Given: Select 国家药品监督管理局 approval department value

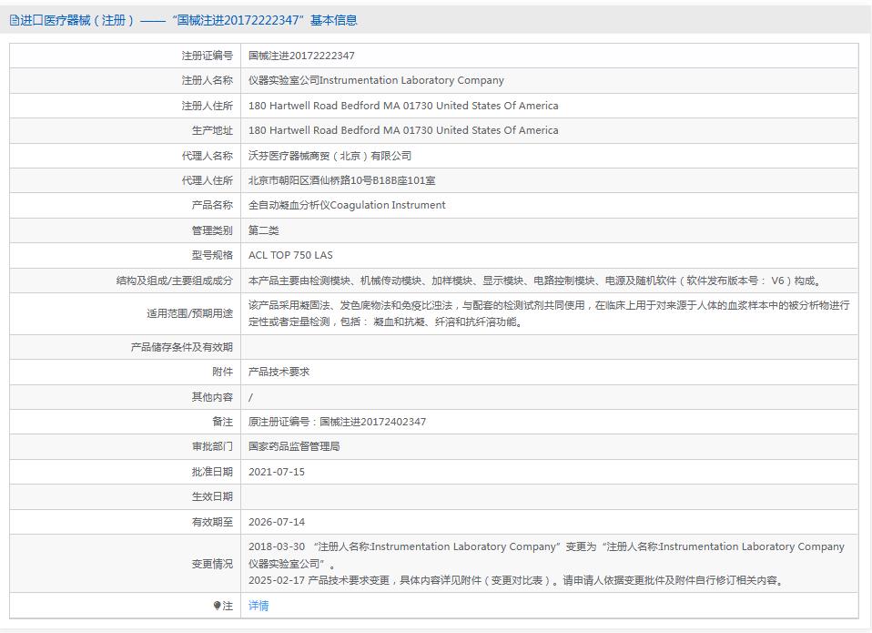Looking at the screenshot, I should (x=294, y=446).
